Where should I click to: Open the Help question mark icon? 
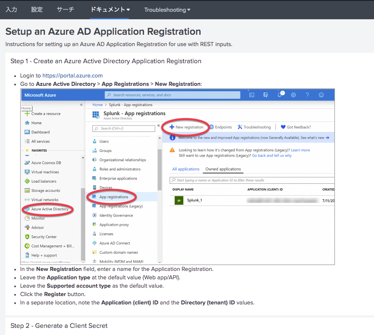(307, 95)
